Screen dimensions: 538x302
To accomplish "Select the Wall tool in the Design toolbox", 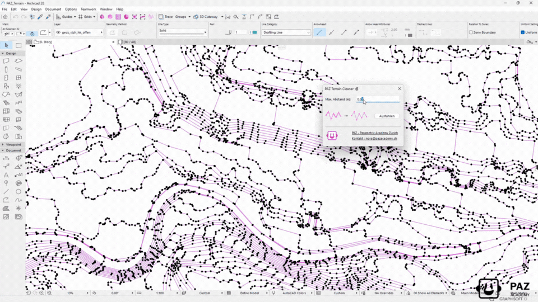I will 6,61.
